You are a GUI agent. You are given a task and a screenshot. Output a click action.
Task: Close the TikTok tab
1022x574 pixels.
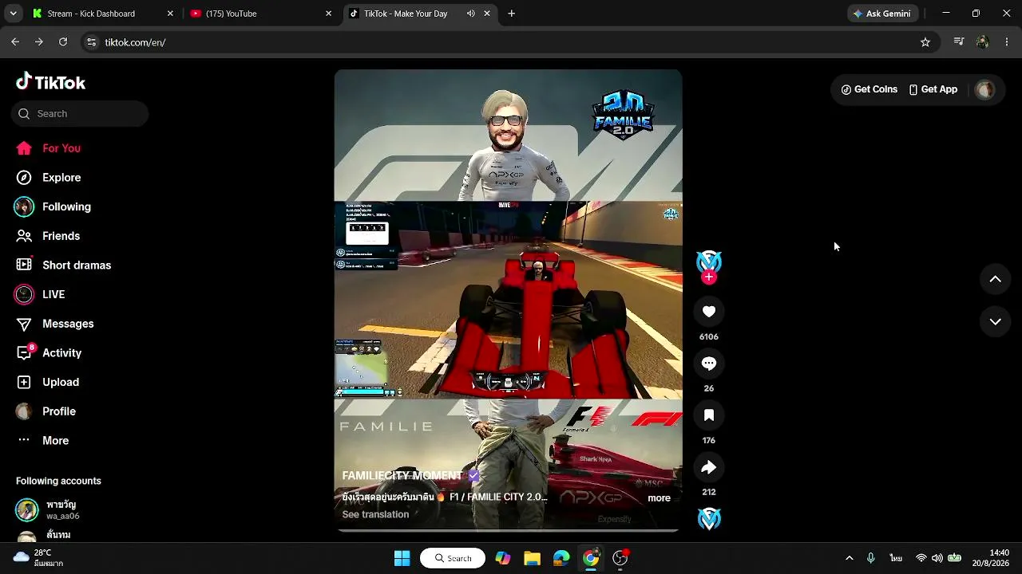click(487, 14)
